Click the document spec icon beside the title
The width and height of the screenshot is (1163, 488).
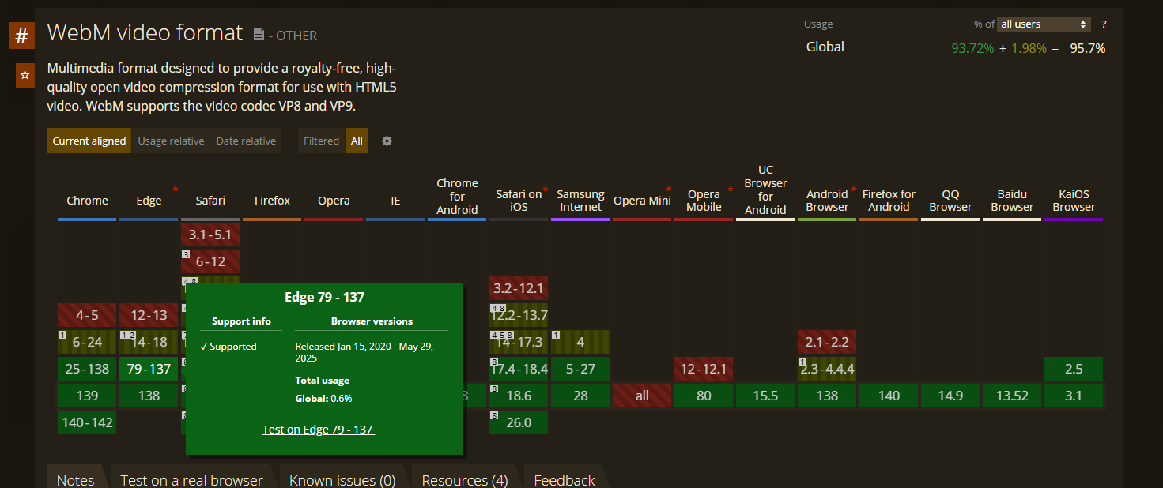pyautogui.click(x=259, y=34)
